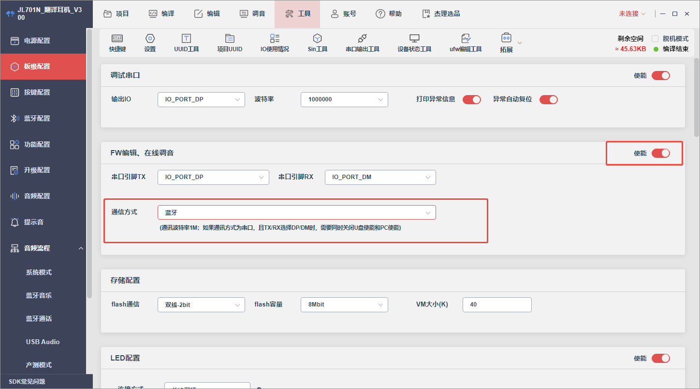Click the VM大小(K) input field
Image resolution: width=700 pixels, height=389 pixels.
tap(497, 305)
